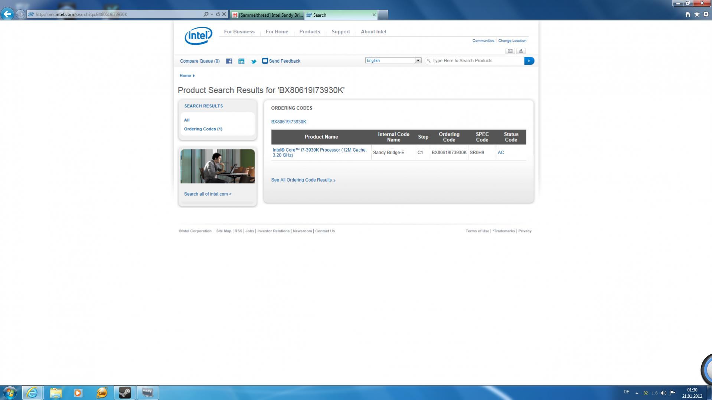Open Privacy footer link
The image size is (712, 400).
(525, 231)
